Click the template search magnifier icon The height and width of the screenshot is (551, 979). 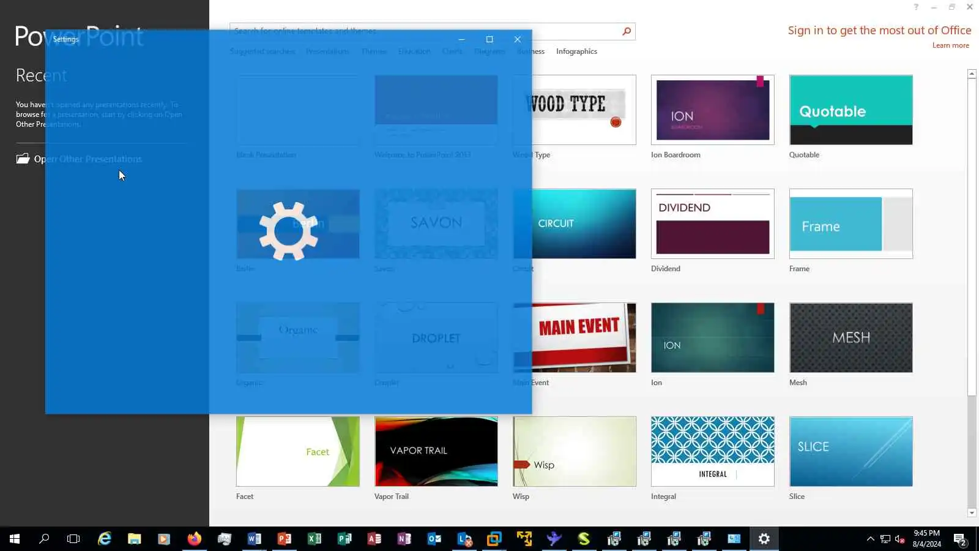click(627, 31)
